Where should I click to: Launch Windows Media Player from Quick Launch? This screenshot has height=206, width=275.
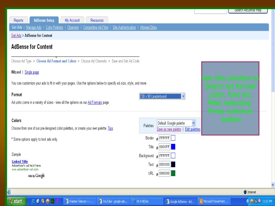(43, 201)
